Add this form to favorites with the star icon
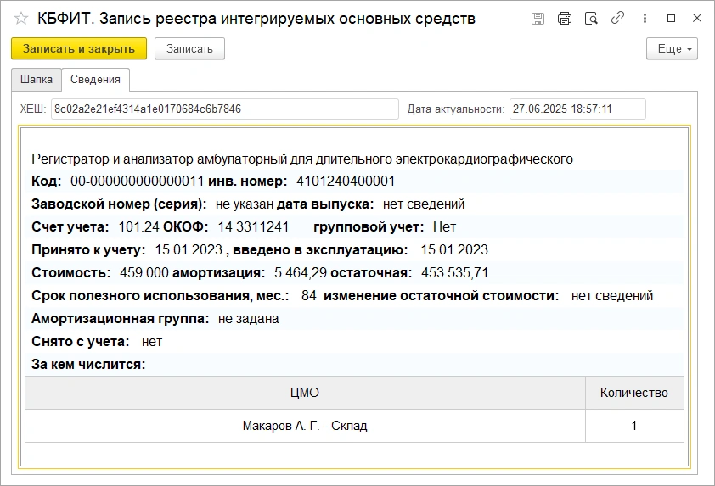Viewport: 715px width, 486px height. tap(21, 19)
